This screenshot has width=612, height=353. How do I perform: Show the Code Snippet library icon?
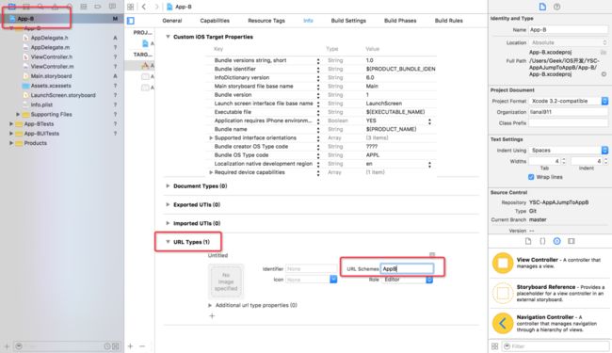click(x=542, y=241)
